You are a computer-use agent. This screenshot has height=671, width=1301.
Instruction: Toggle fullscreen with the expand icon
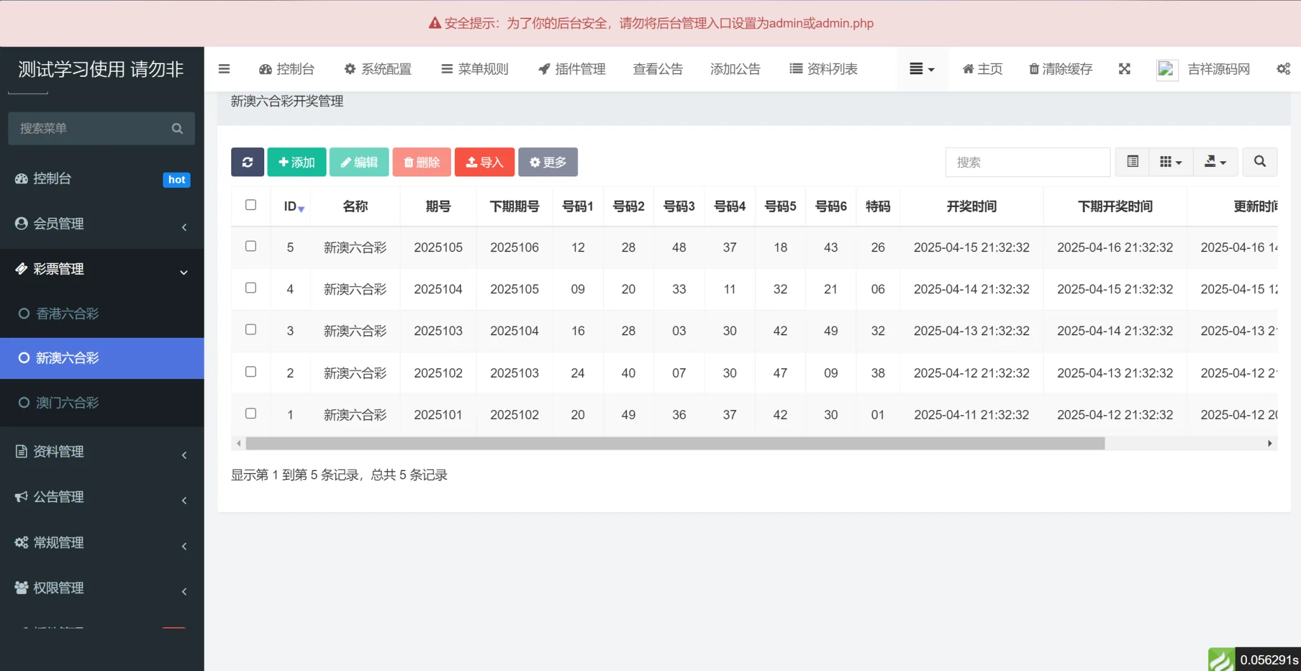(1124, 69)
